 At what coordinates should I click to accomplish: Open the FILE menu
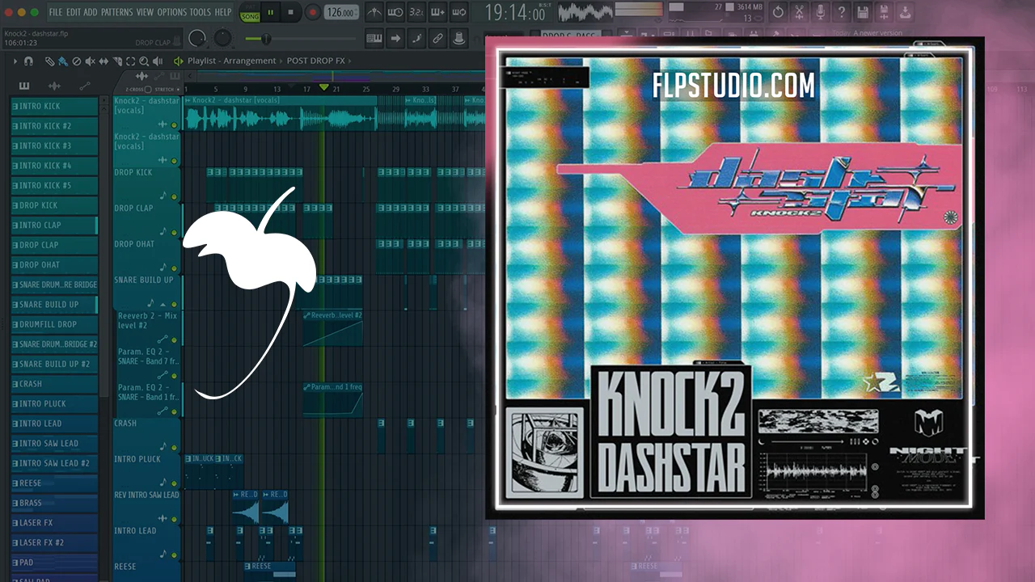pyautogui.click(x=56, y=12)
